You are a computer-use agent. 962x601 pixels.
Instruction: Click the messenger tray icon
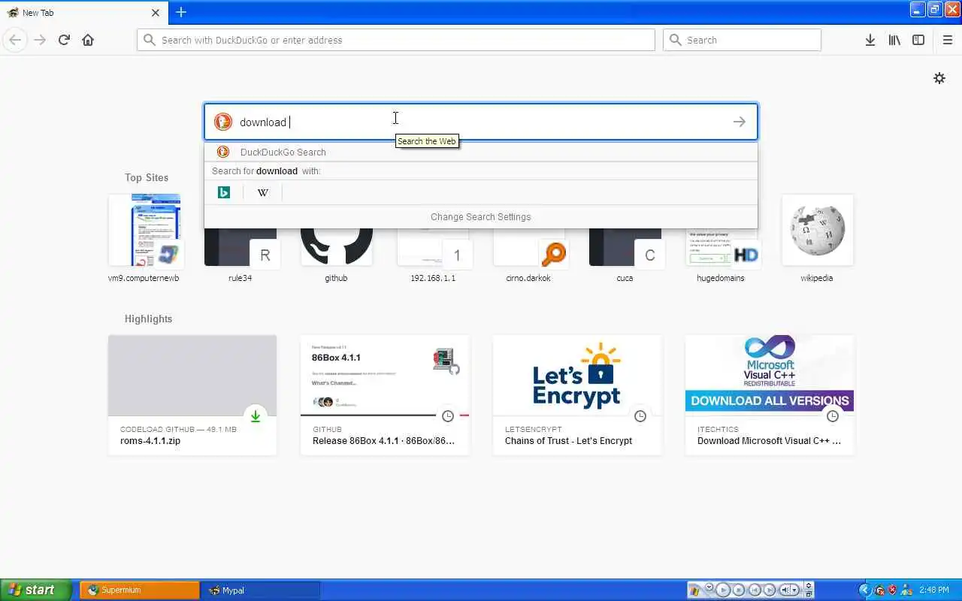907,590
